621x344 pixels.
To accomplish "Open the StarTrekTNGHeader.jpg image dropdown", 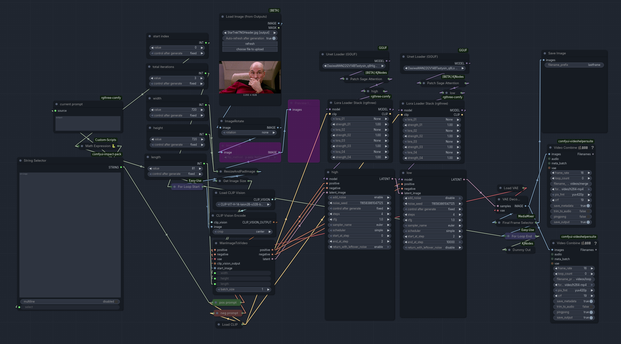I will coord(250,33).
